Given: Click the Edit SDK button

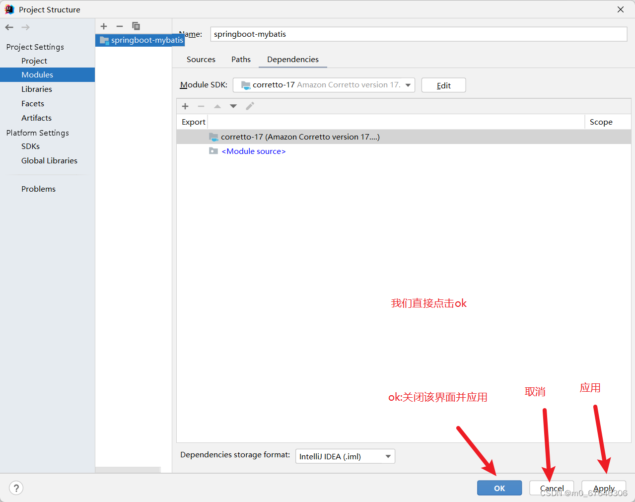Looking at the screenshot, I should click(x=443, y=85).
